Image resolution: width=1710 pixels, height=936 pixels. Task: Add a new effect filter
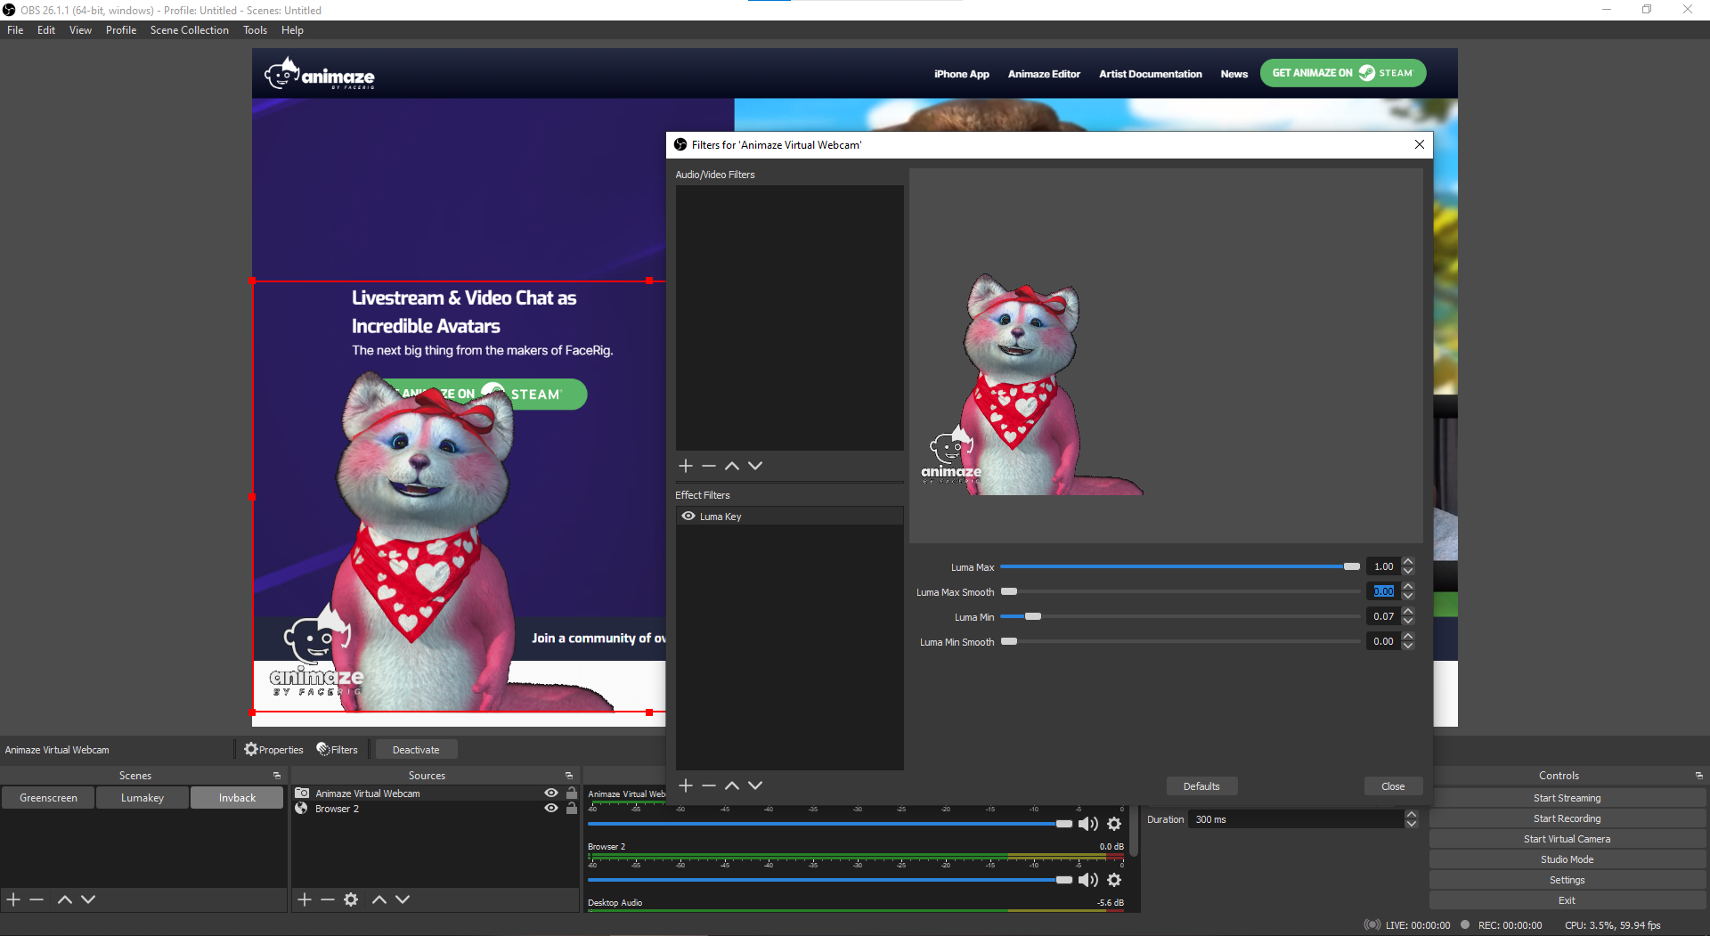coord(686,785)
